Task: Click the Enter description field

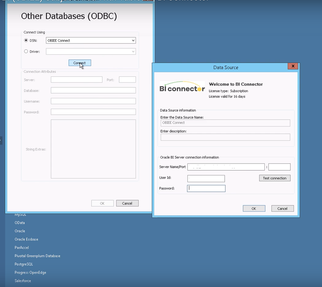Action: pos(225,137)
